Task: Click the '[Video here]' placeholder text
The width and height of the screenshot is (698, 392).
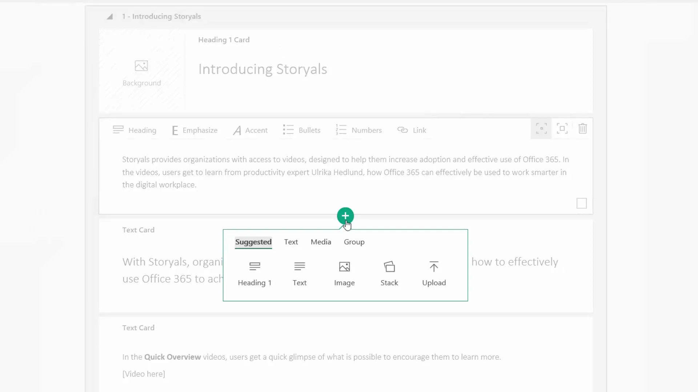Action: (x=144, y=374)
